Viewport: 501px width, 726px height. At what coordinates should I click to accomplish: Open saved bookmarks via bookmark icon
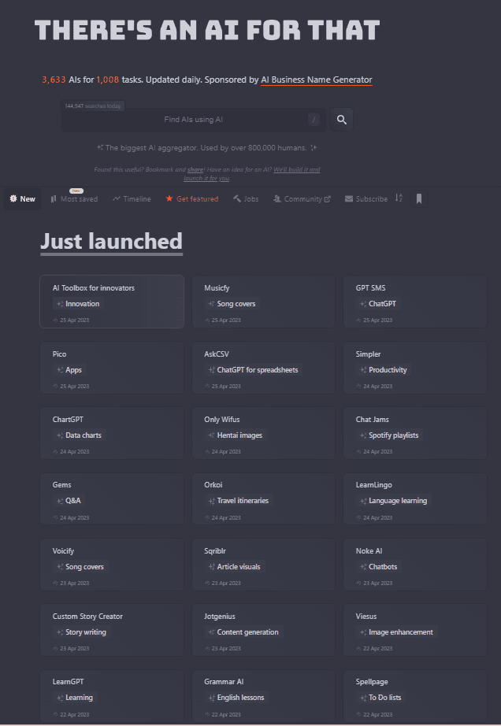click(x=419, y=198)
